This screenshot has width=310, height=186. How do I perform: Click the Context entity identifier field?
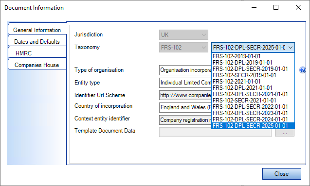pyautogui.click(x=185, y=120)
